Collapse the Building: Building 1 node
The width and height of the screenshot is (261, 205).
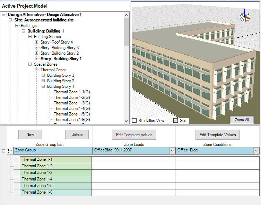pos(24,31)
